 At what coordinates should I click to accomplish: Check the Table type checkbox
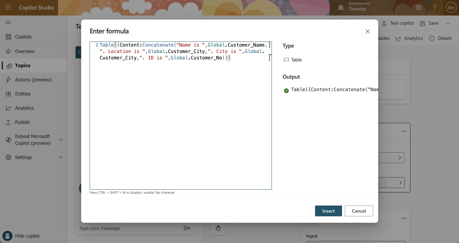287,60
